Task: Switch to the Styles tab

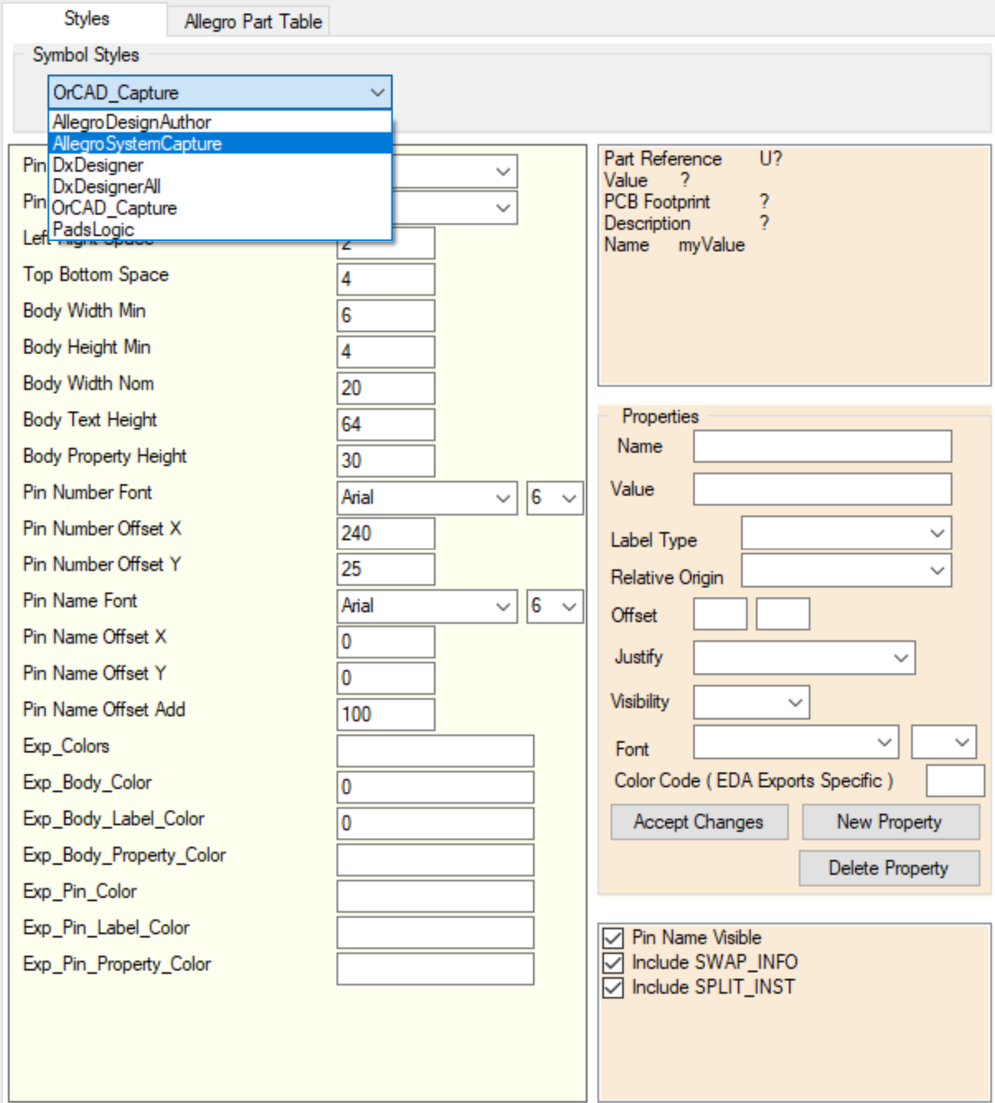Action: [86, 19]
